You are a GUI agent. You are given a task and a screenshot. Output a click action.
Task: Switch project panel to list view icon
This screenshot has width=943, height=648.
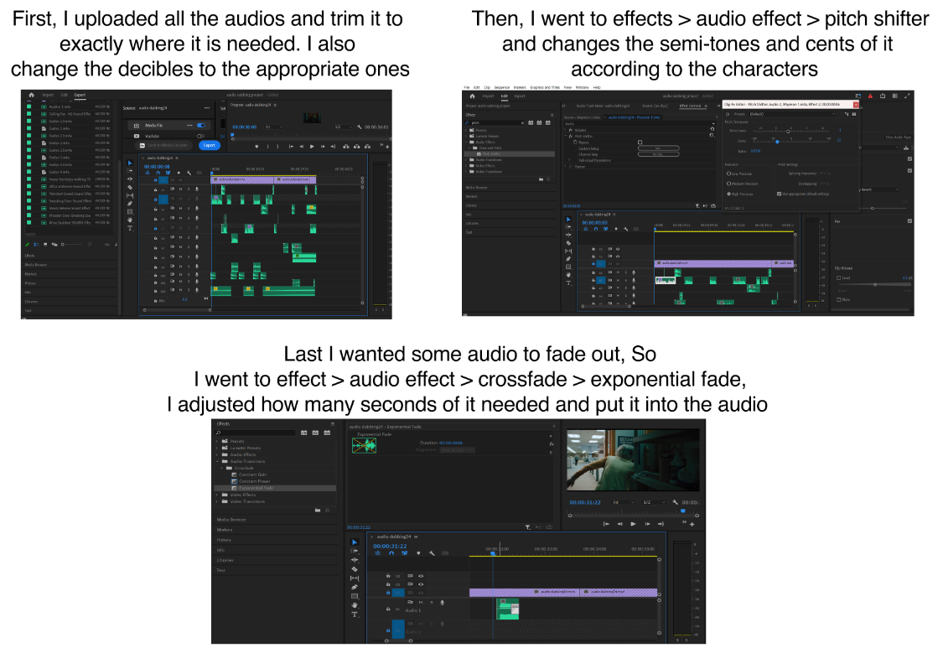click(x=36, y=244)
